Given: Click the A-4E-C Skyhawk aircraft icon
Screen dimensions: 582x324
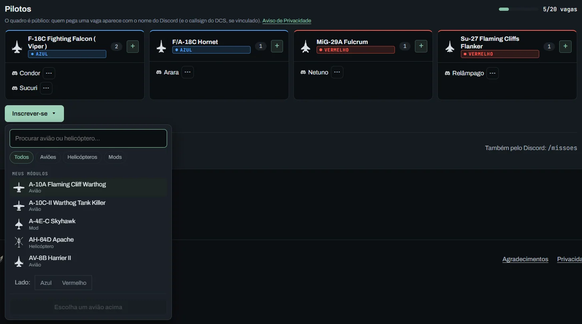Looking at the screenshot, I should [19, 224].
